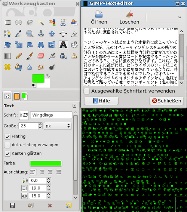The height and width of the screenshot is (212, 187).
Task: Pick the Pencil tool
Action: [19, 56]
